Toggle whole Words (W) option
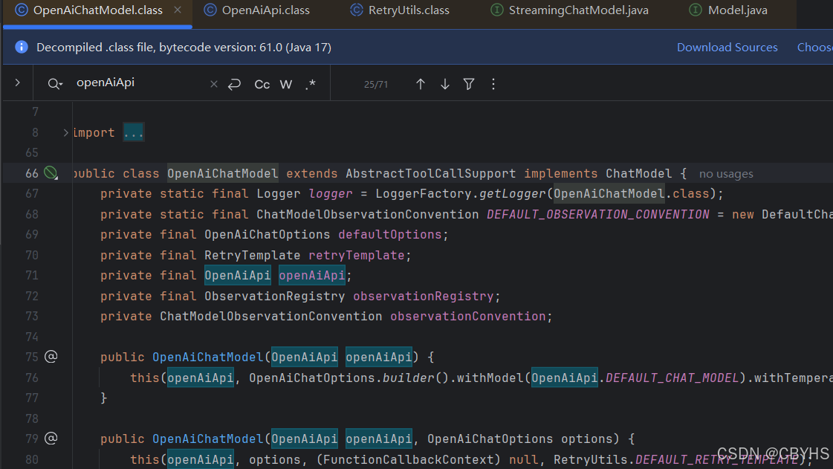 [x=286, y=85]
